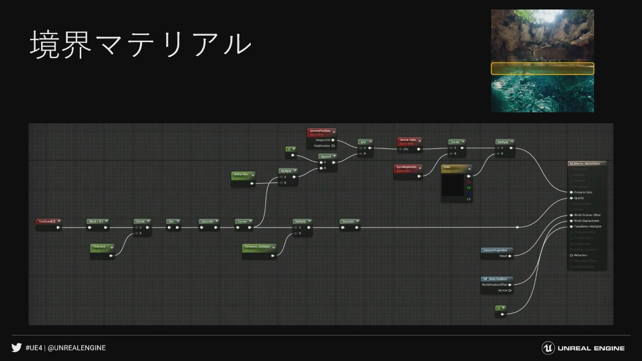Image resolution: width=642 pixels, height=361 pixels.
Task: Click the Twitter bird icon
Action: click(x=17, y=347)
